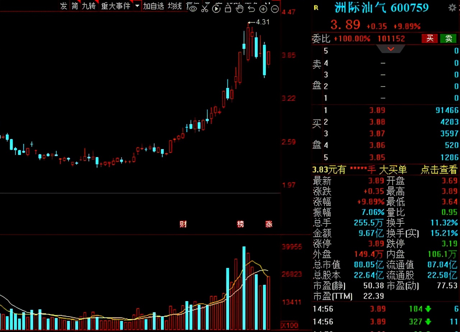This screenshot has height=332, width=460.
Task: Open 点击查看 to view big buy orders
Action: click(x=439, y=170)
